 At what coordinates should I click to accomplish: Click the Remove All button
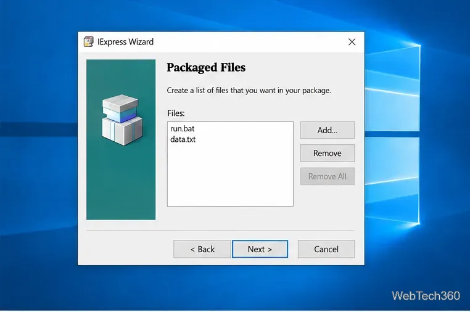(328, 176)
